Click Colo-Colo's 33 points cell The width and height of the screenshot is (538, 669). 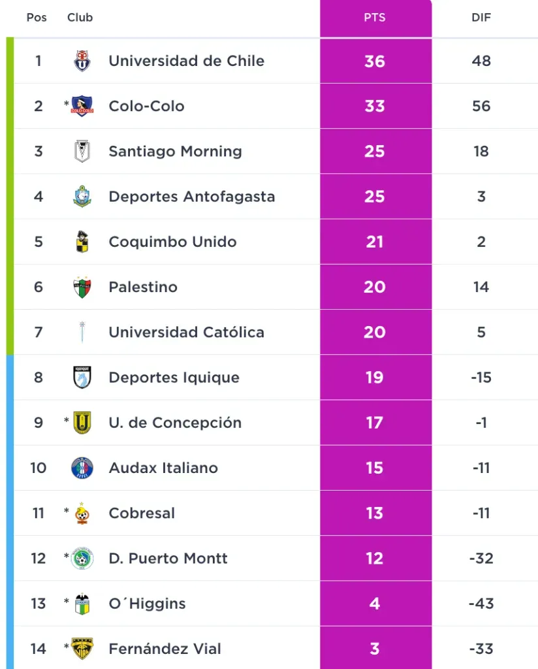375,106
